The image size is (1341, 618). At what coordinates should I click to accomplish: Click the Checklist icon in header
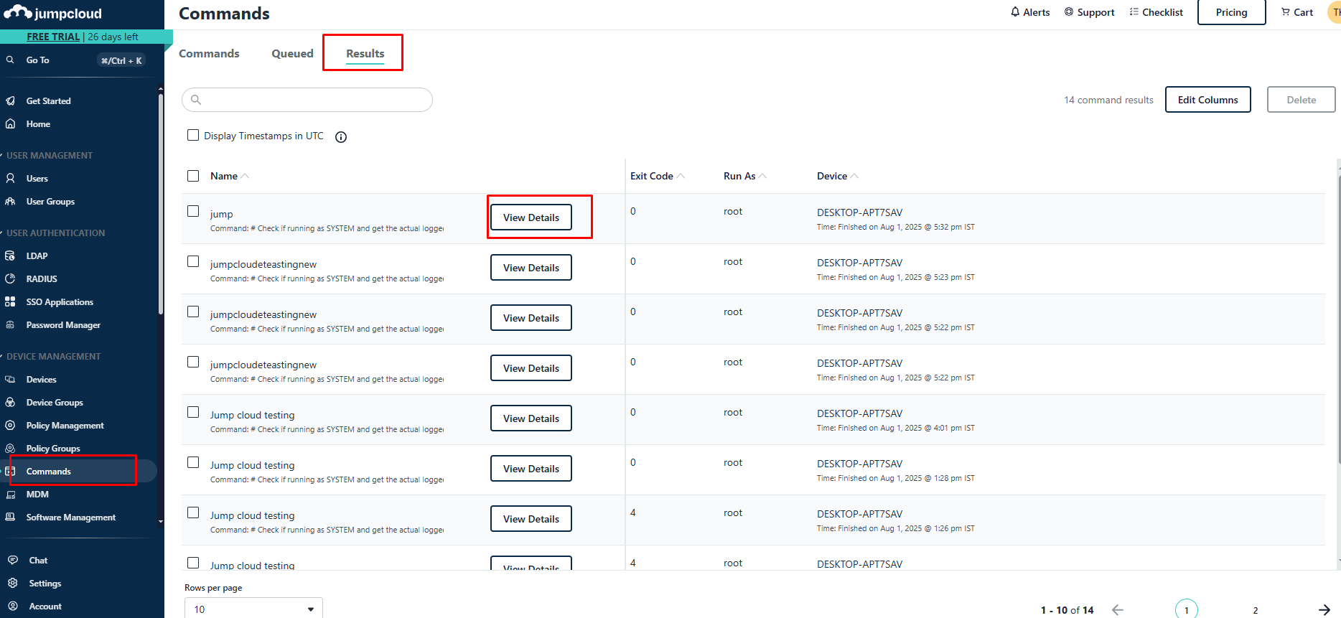1134,12
